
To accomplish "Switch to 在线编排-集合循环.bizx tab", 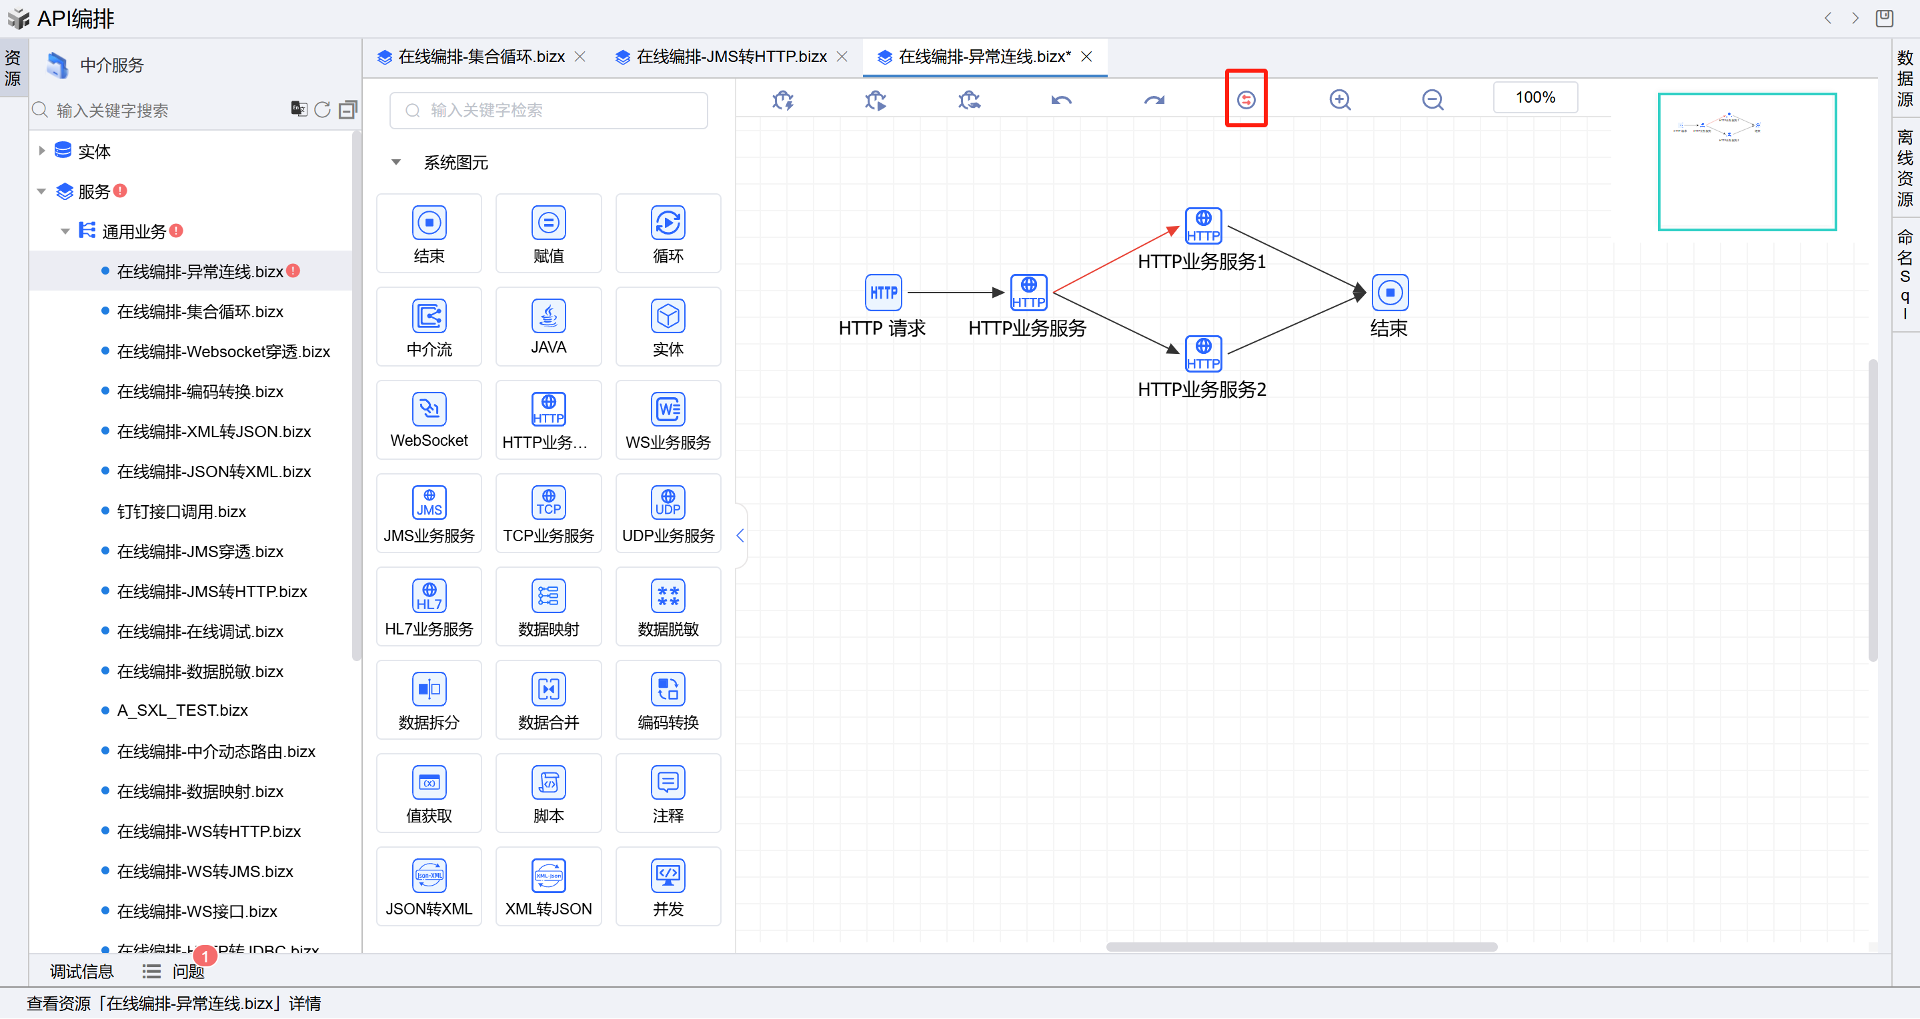I will [481, 57].
